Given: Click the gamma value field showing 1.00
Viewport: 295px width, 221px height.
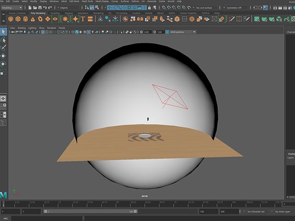Looking at the screenshot, I should [x=160, y=32].
